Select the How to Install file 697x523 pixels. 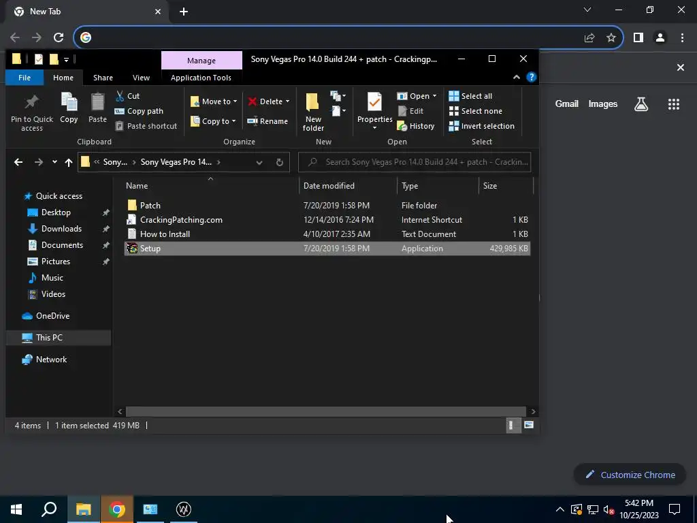pyautogui.click(x=327, y=234)
